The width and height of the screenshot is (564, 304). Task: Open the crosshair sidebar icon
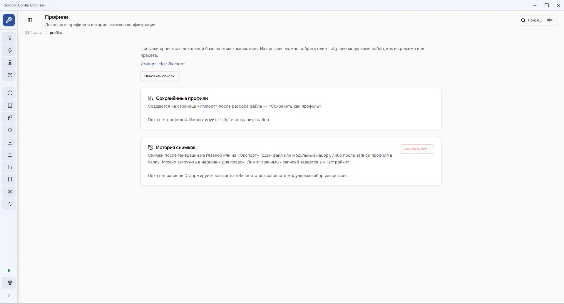[x=10, y=93]
